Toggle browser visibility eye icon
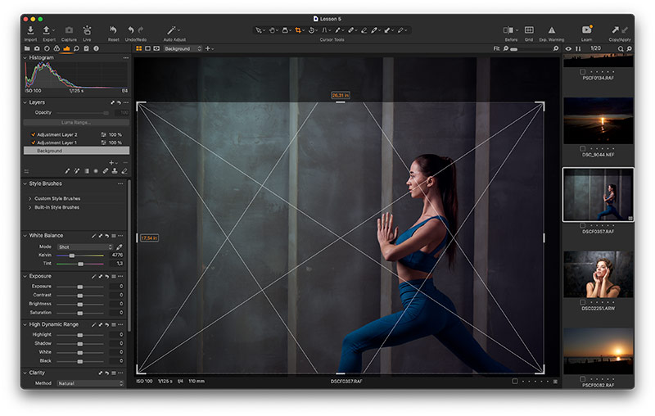 [568, 48]
